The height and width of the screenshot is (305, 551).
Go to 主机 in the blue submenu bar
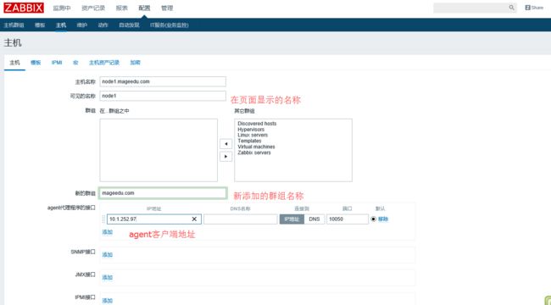(x=61, y=25)
